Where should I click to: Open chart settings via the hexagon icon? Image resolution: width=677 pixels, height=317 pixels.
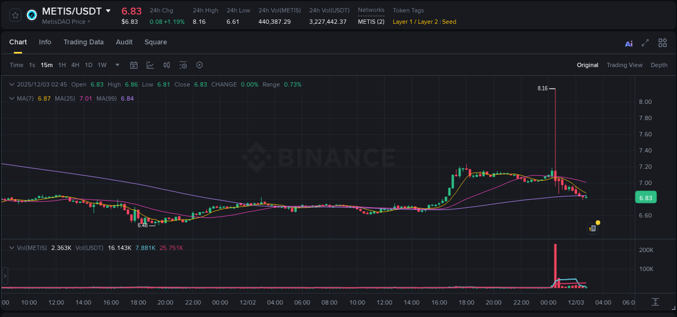click(199, 65)
